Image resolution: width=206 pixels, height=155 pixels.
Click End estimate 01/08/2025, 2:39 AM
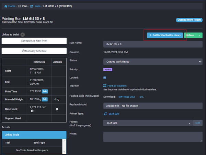tap(37, 82)
